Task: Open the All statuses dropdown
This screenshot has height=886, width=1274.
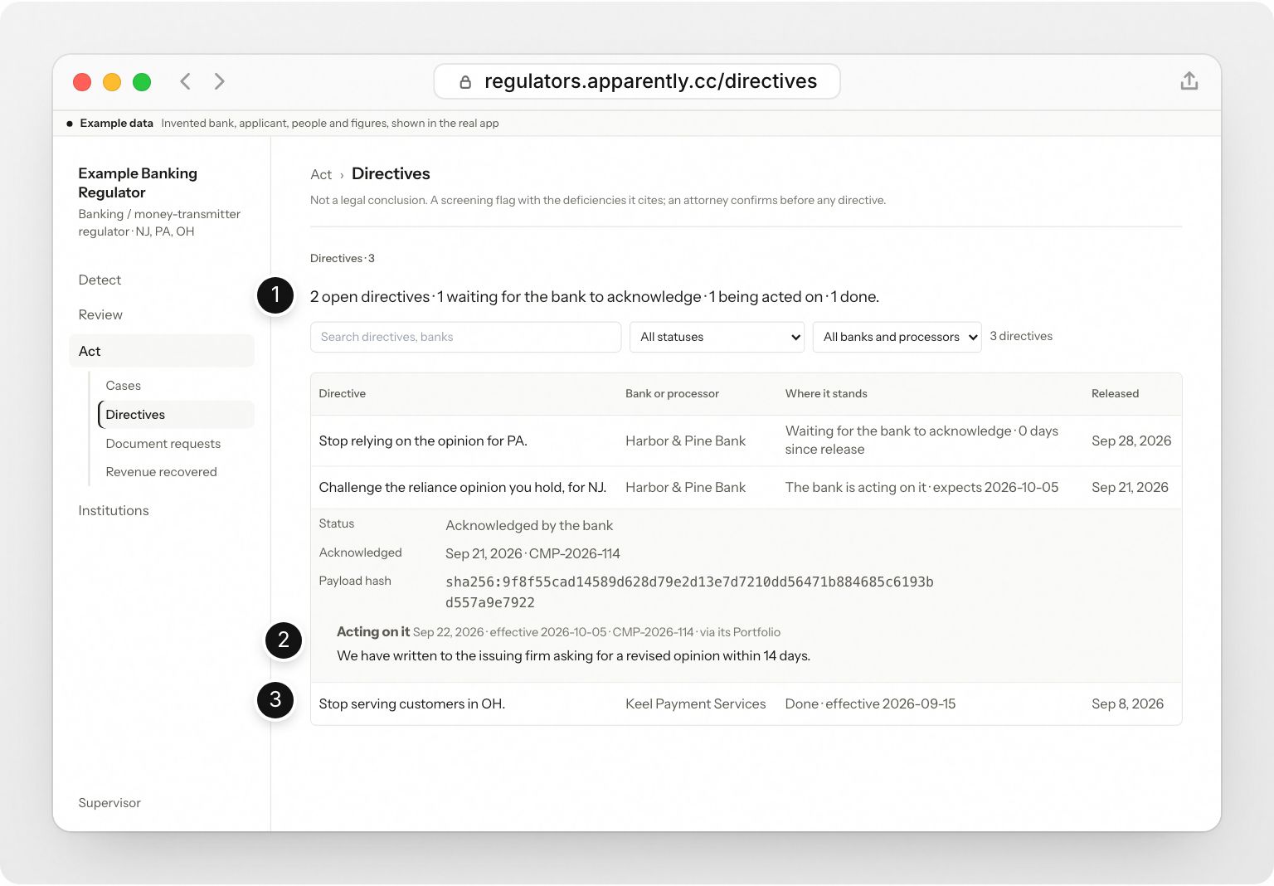Action: point(717,337)
